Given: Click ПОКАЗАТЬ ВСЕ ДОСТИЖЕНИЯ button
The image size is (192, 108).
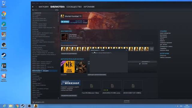Looking at the screenshot, I should (69, 54).
